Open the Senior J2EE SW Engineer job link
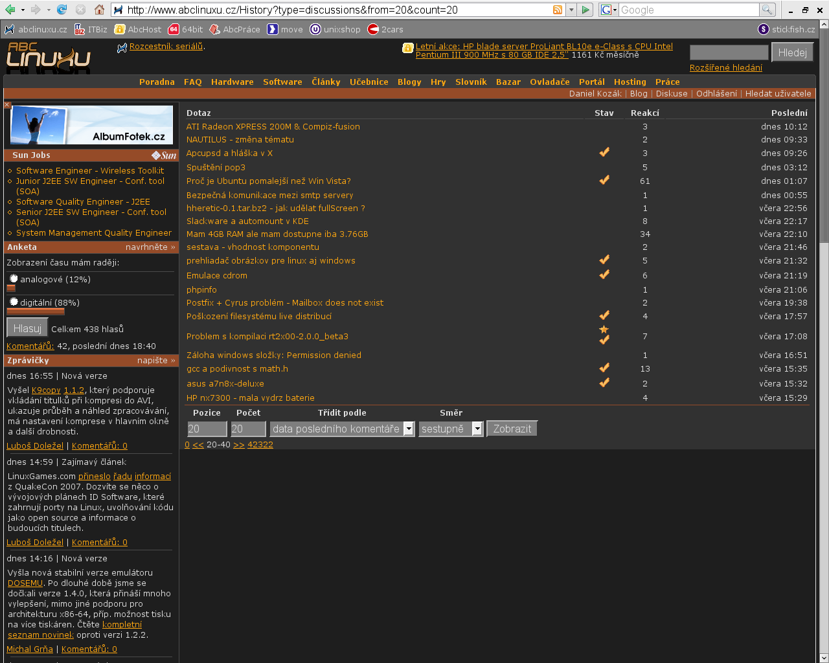This screenshot has width=829, height=663. pyautogui.click(x=91, y=217)
